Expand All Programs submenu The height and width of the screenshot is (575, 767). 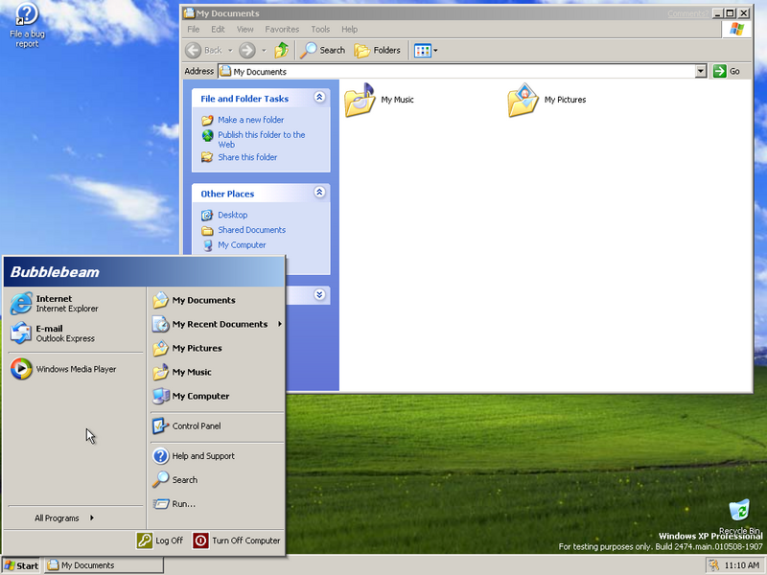coord(63,518)
